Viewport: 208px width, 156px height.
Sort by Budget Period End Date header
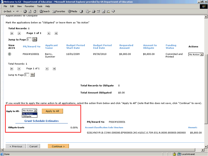pyautogui.click(x=102, y=46)
